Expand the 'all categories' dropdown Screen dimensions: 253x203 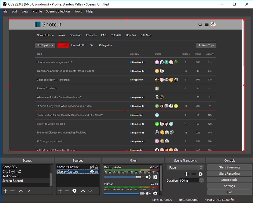tap(45, 45)
